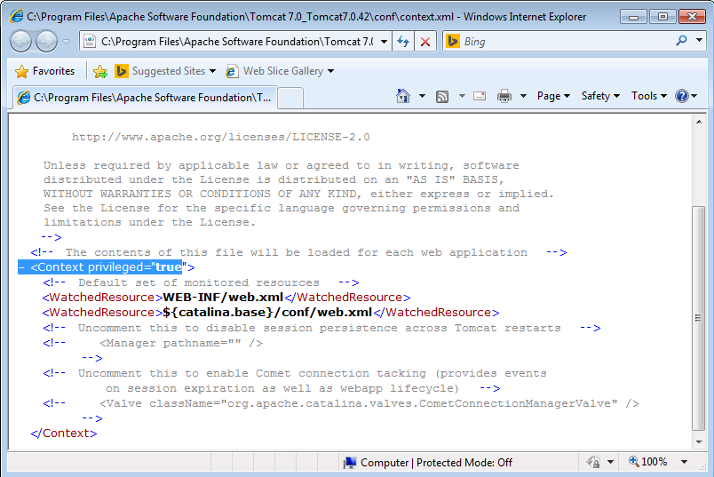Expand the Home button dropdown arrow
Viewport: 714px width, 477px height.
click(422, 96)
